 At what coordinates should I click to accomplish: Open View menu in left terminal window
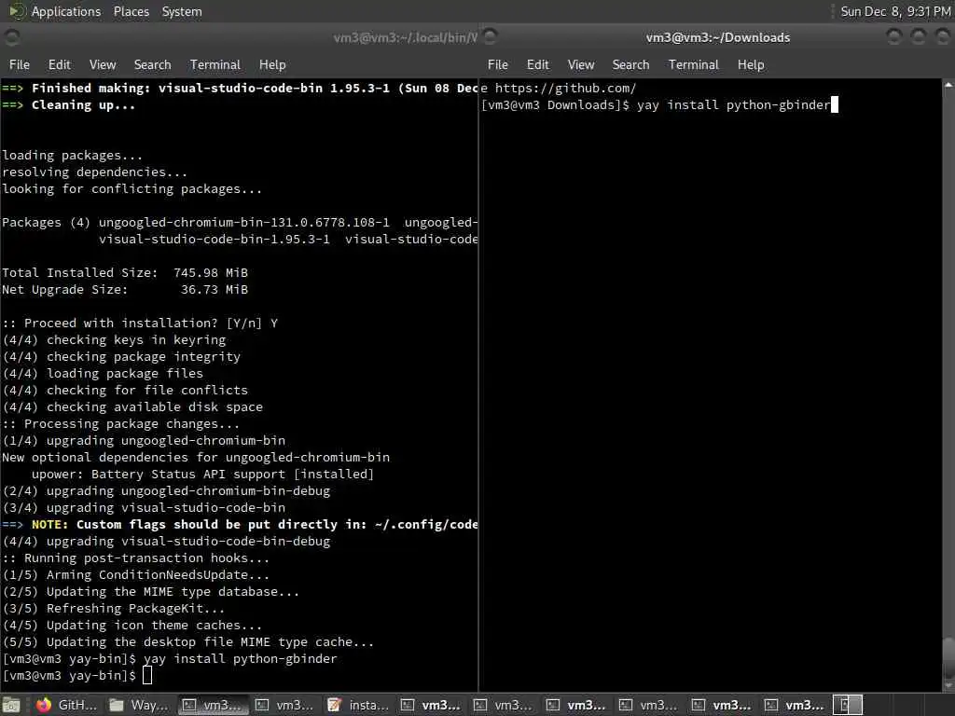(103, 64)
